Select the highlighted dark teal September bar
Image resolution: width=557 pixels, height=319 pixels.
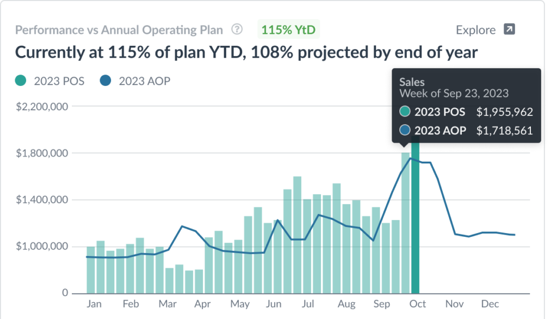pos(416,218)
